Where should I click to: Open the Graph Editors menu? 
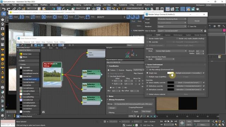pos(65,5)
